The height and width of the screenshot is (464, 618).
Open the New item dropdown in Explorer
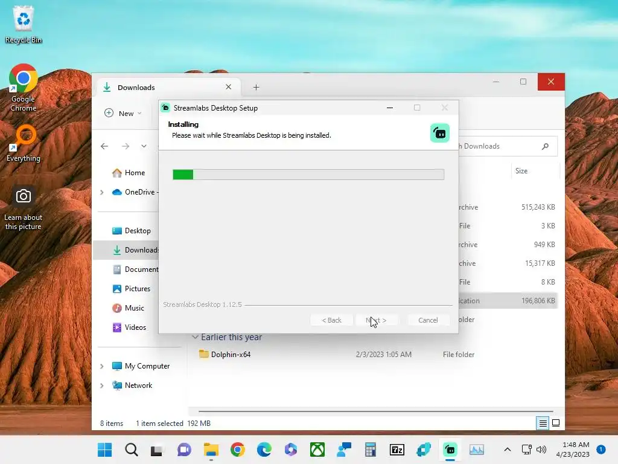[x=123, y=113]
